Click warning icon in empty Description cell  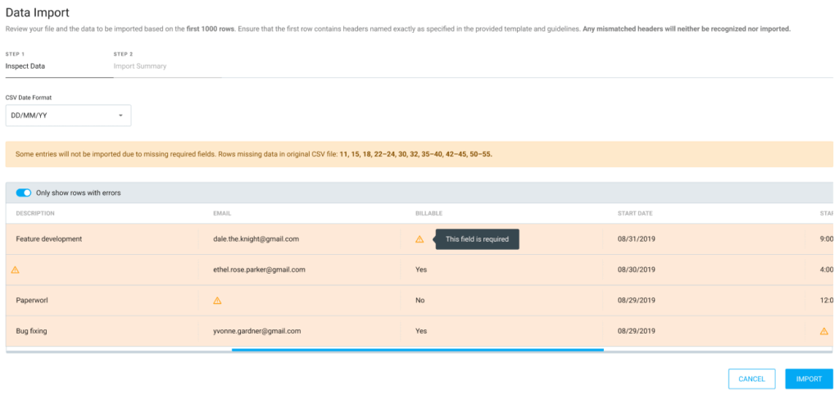tap(15, 270)
